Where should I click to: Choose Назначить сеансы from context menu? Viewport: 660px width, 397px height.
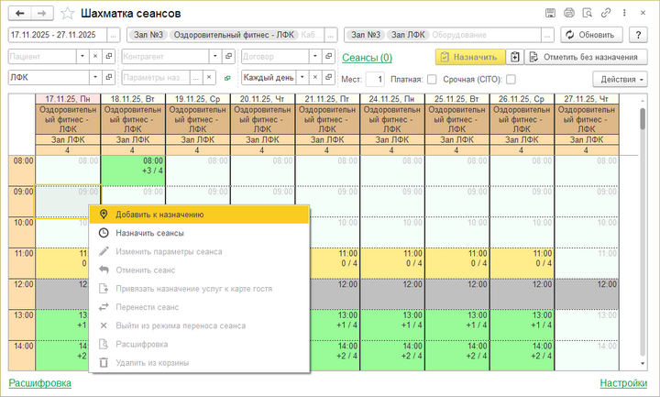pyautogui.click(x=199, y=233)
